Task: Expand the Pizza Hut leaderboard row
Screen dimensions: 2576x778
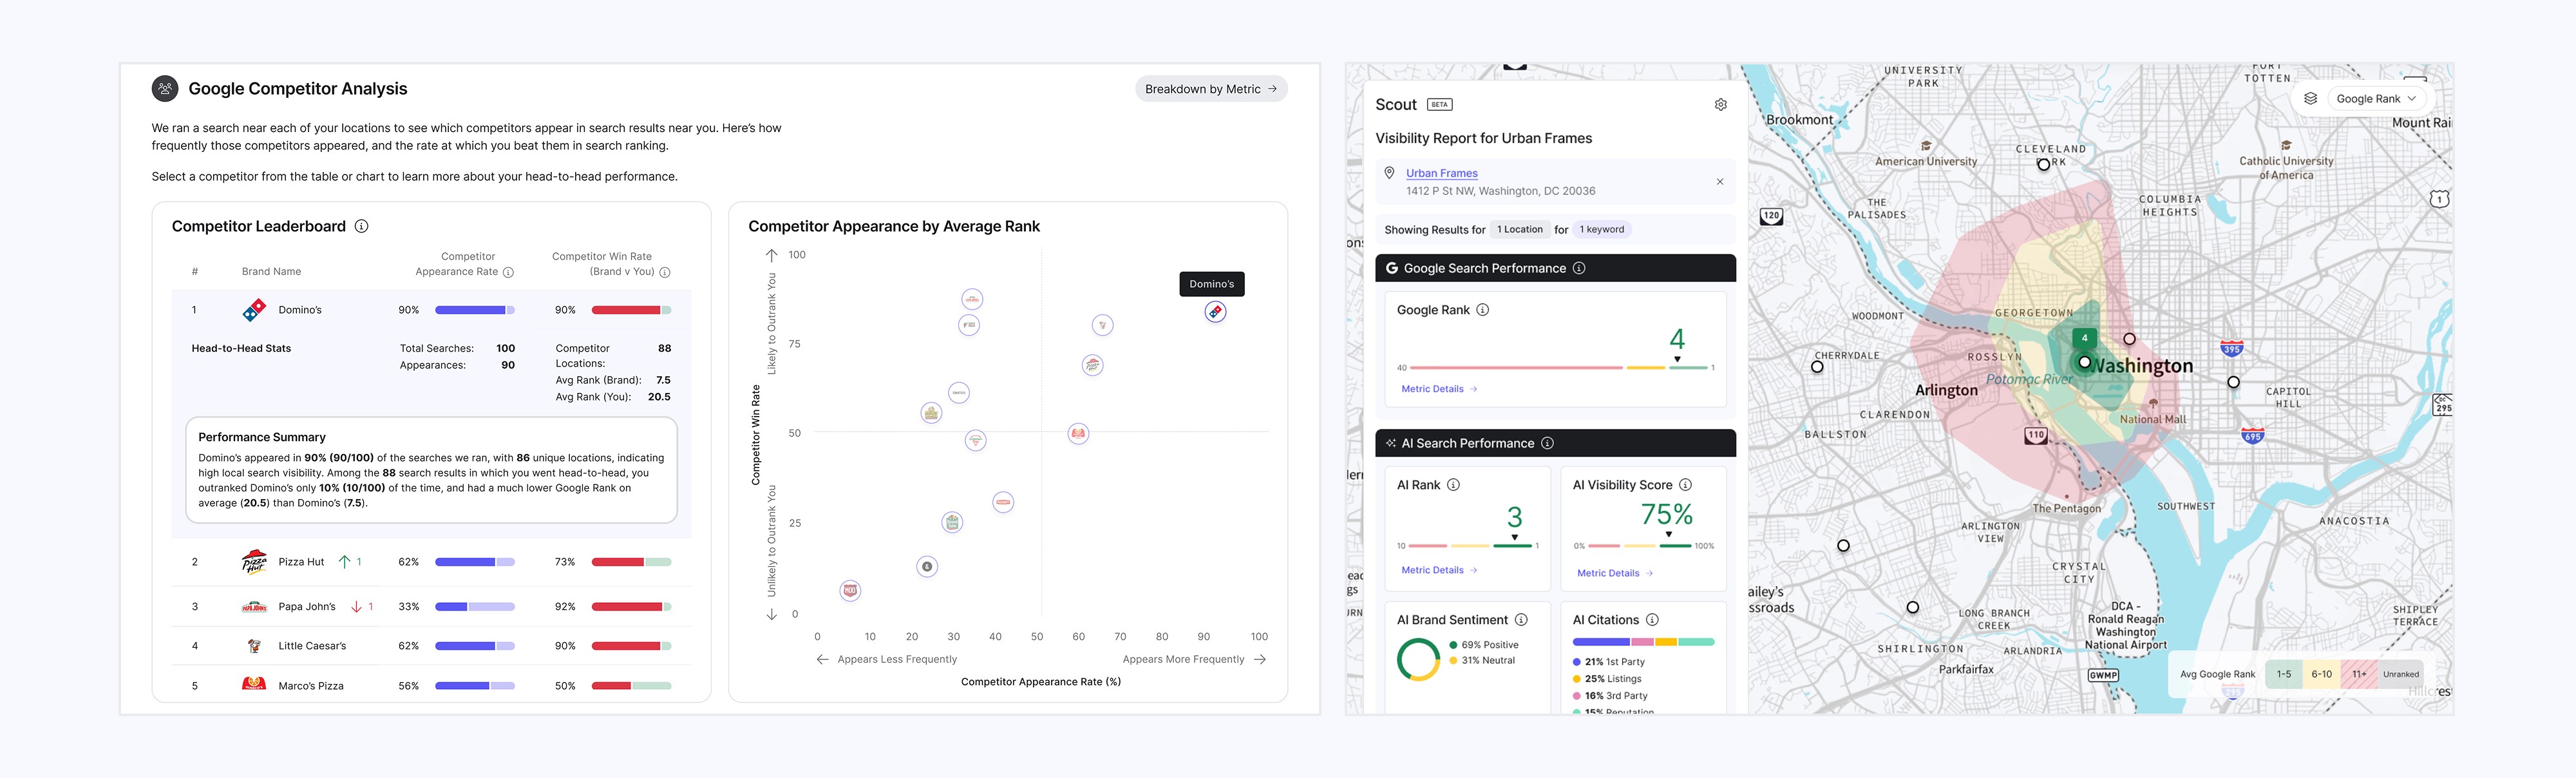Action: (301, 562)
